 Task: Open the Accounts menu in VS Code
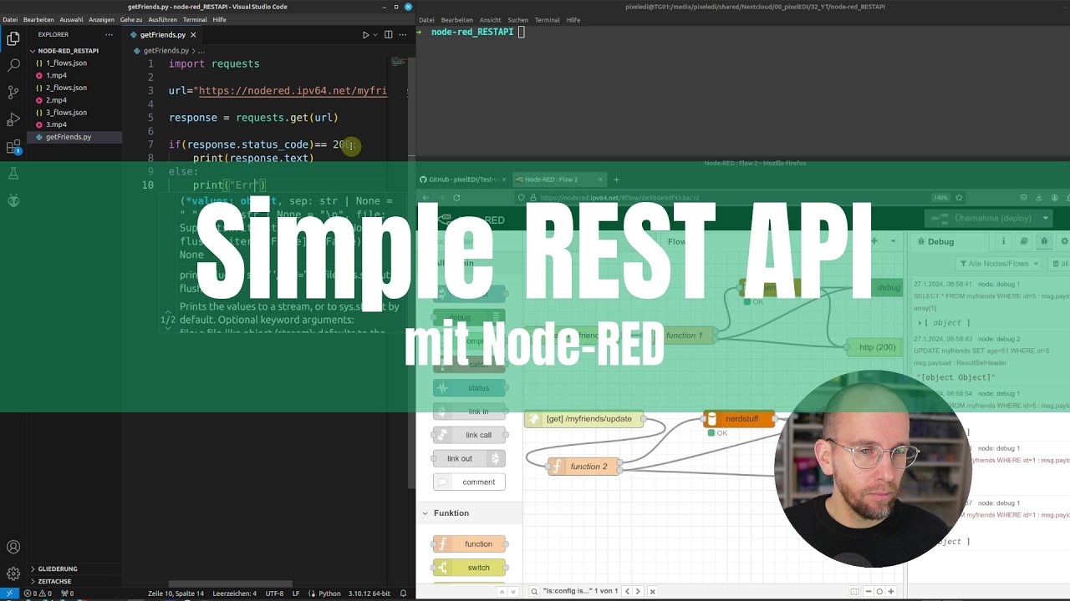13,548
